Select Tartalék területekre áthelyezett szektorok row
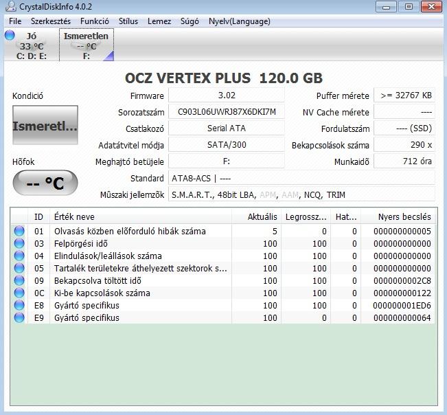447x415 pixels. [223, 269]
